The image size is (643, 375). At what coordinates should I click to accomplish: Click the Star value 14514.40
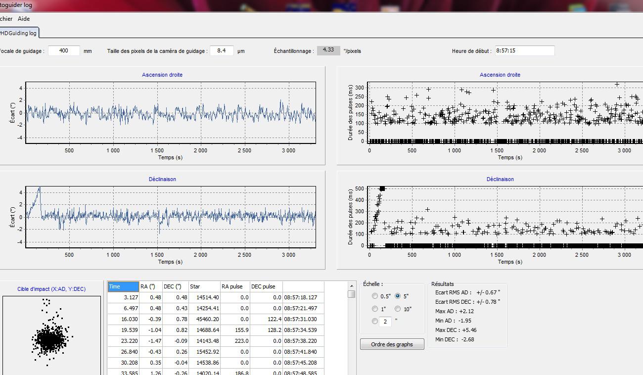204,297
